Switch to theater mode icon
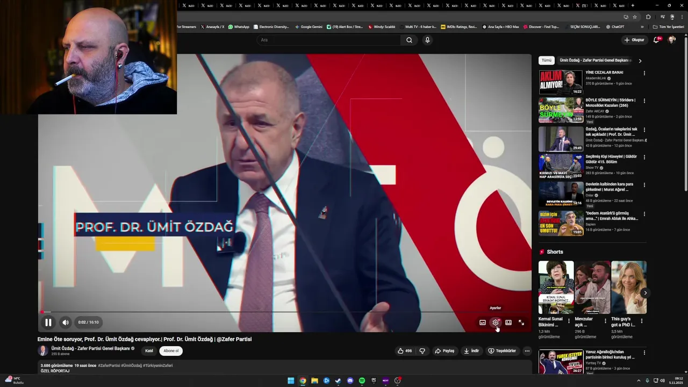 [508, 322]
